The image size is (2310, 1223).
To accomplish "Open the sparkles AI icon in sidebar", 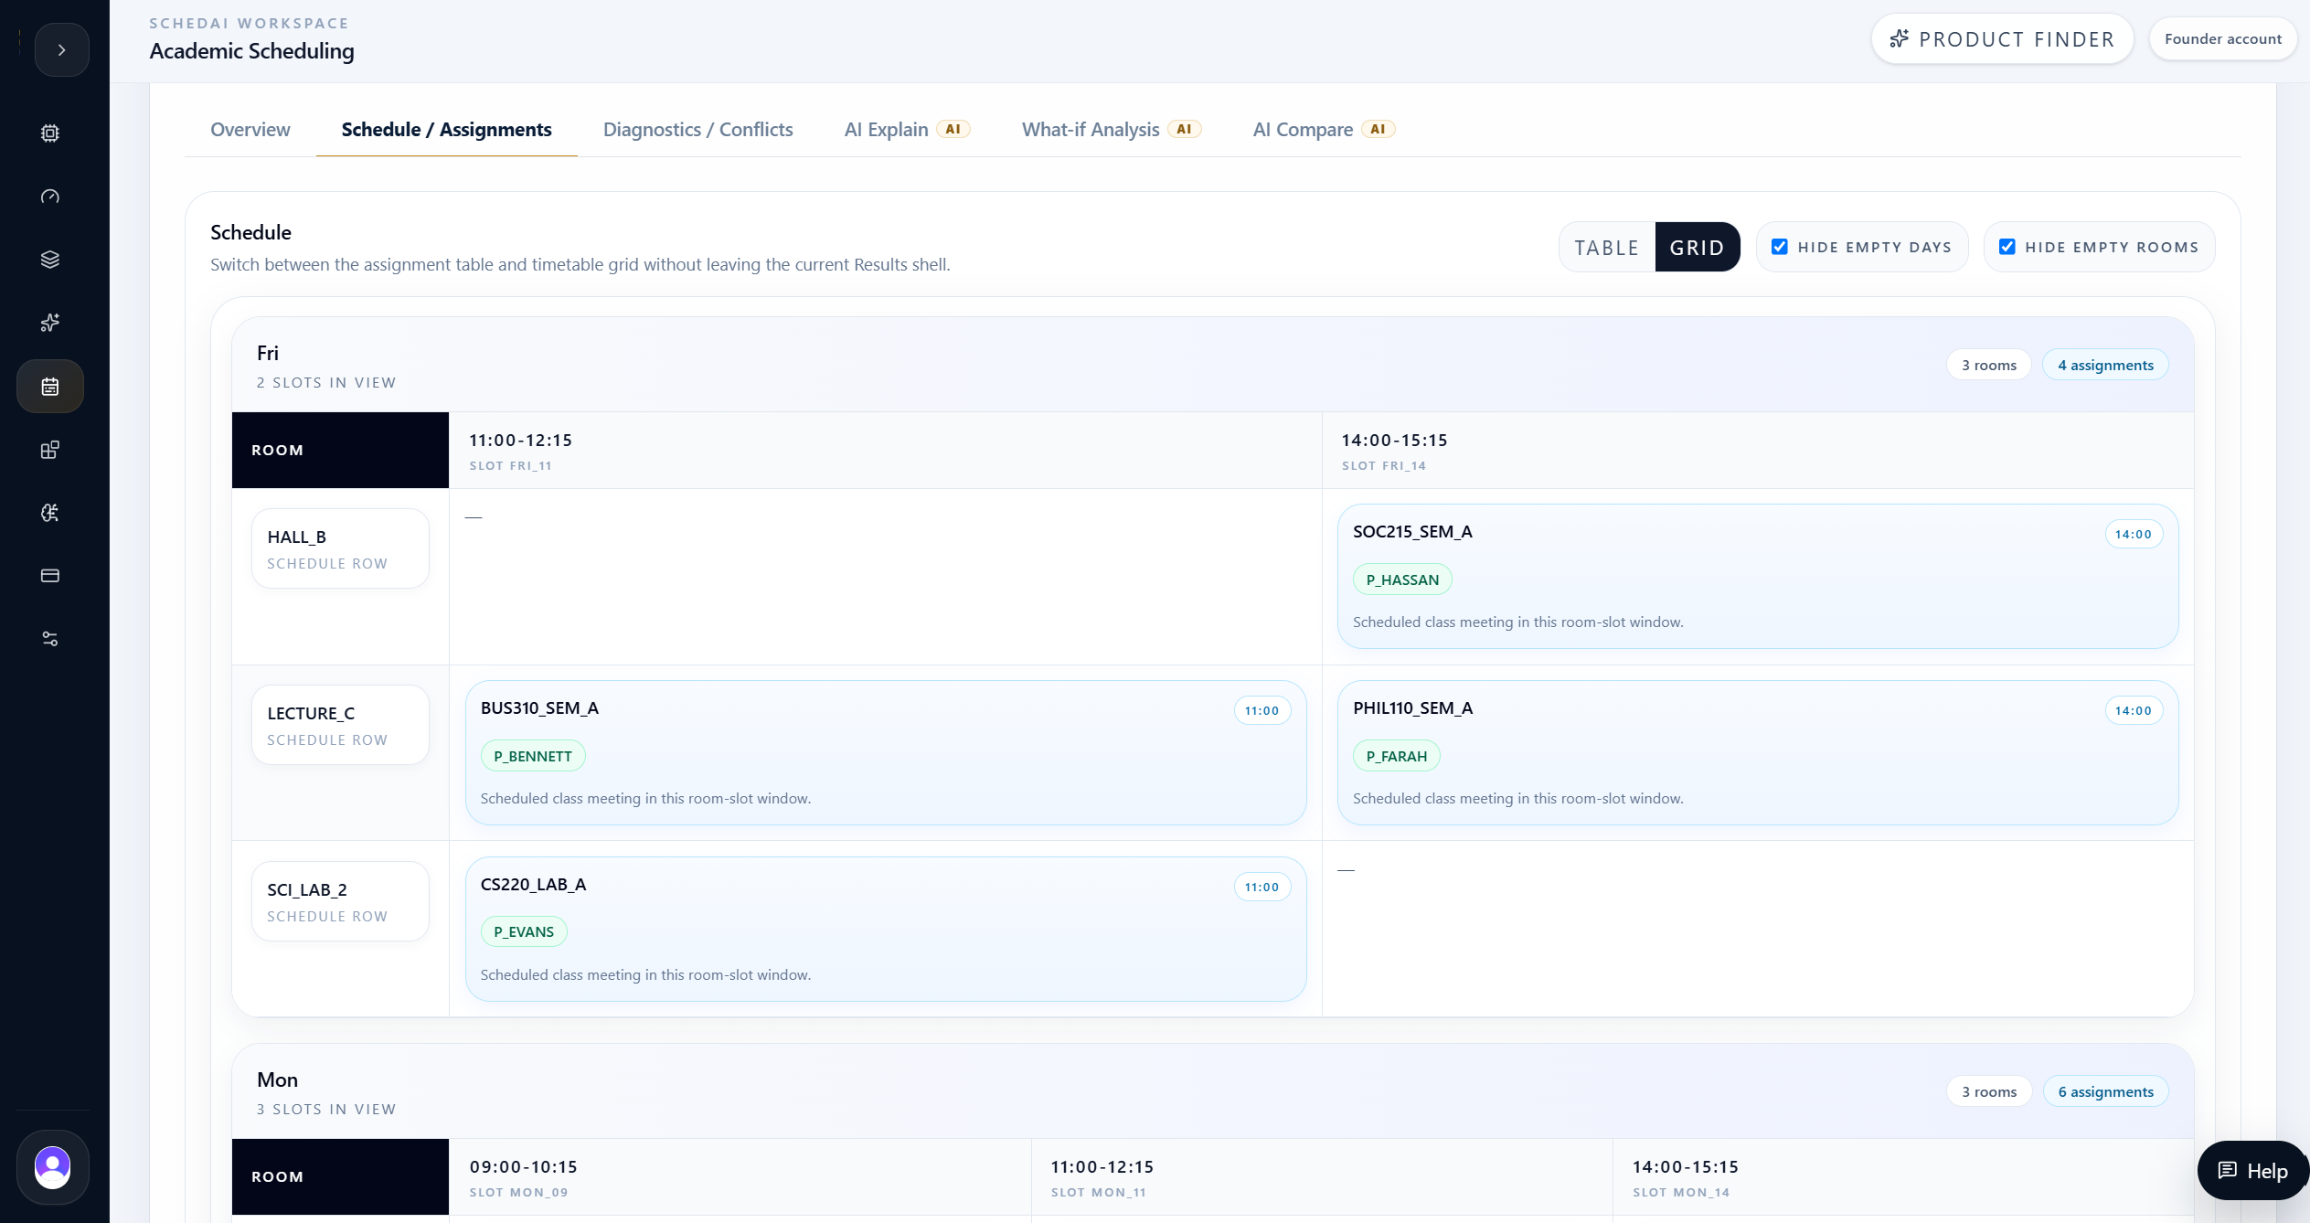I will pyautogui.click(x=50, y=323).
